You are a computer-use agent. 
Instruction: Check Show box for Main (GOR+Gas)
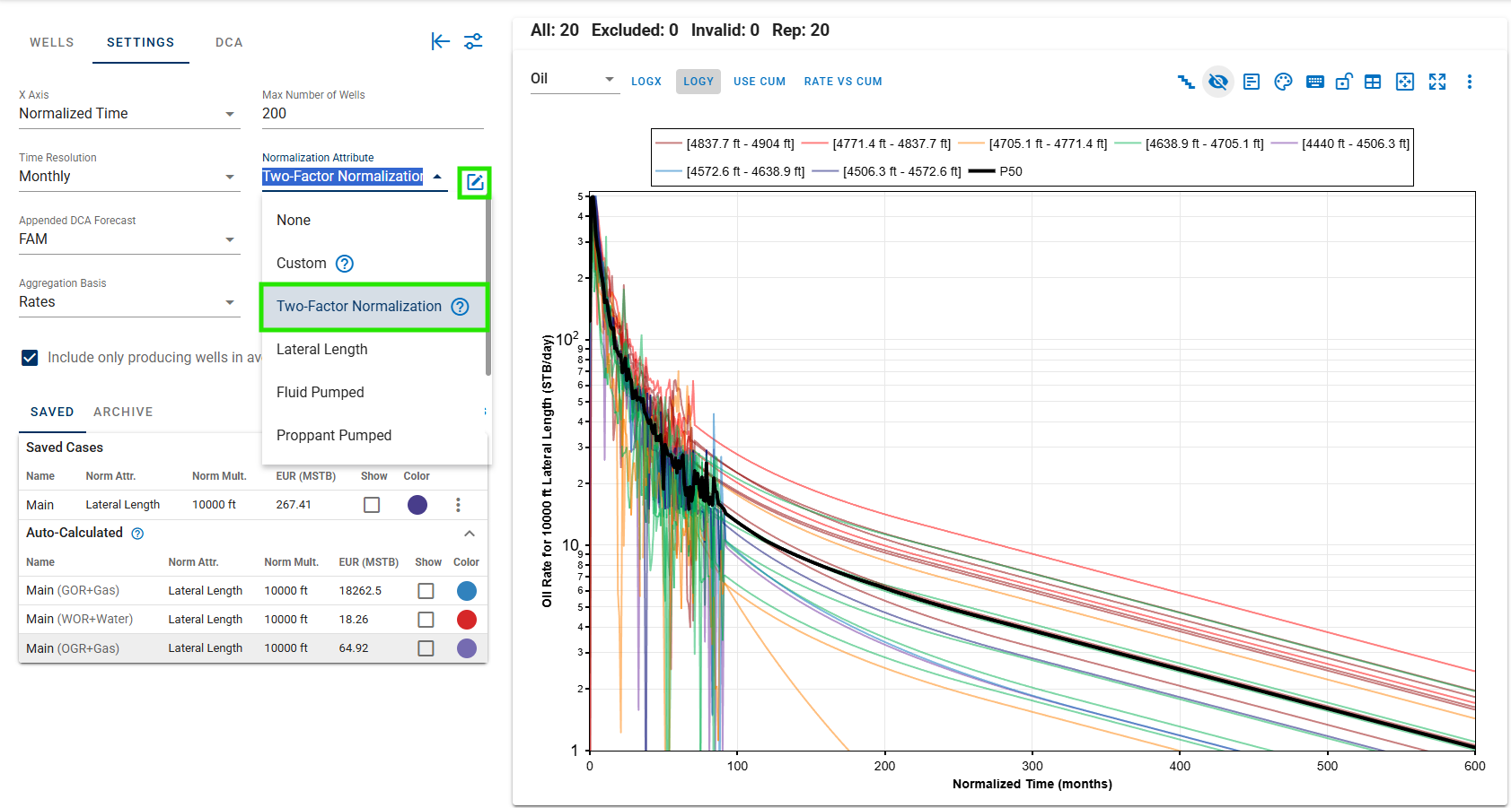click(x=426, y=591)
